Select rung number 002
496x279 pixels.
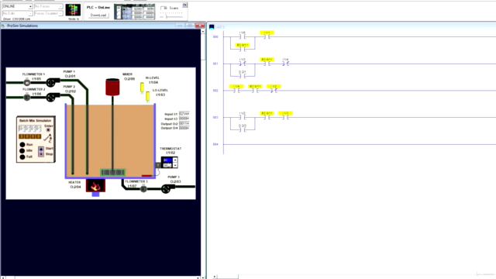[x=215, y=91]
